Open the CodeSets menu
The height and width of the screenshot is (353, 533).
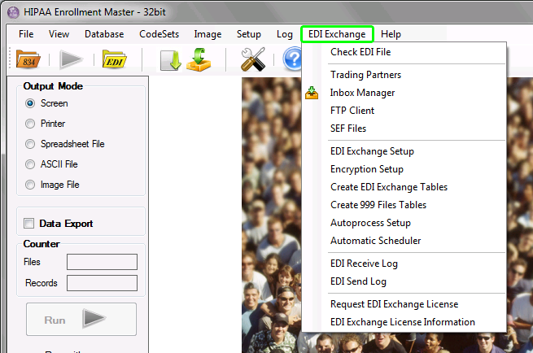(x=159, y=34)
